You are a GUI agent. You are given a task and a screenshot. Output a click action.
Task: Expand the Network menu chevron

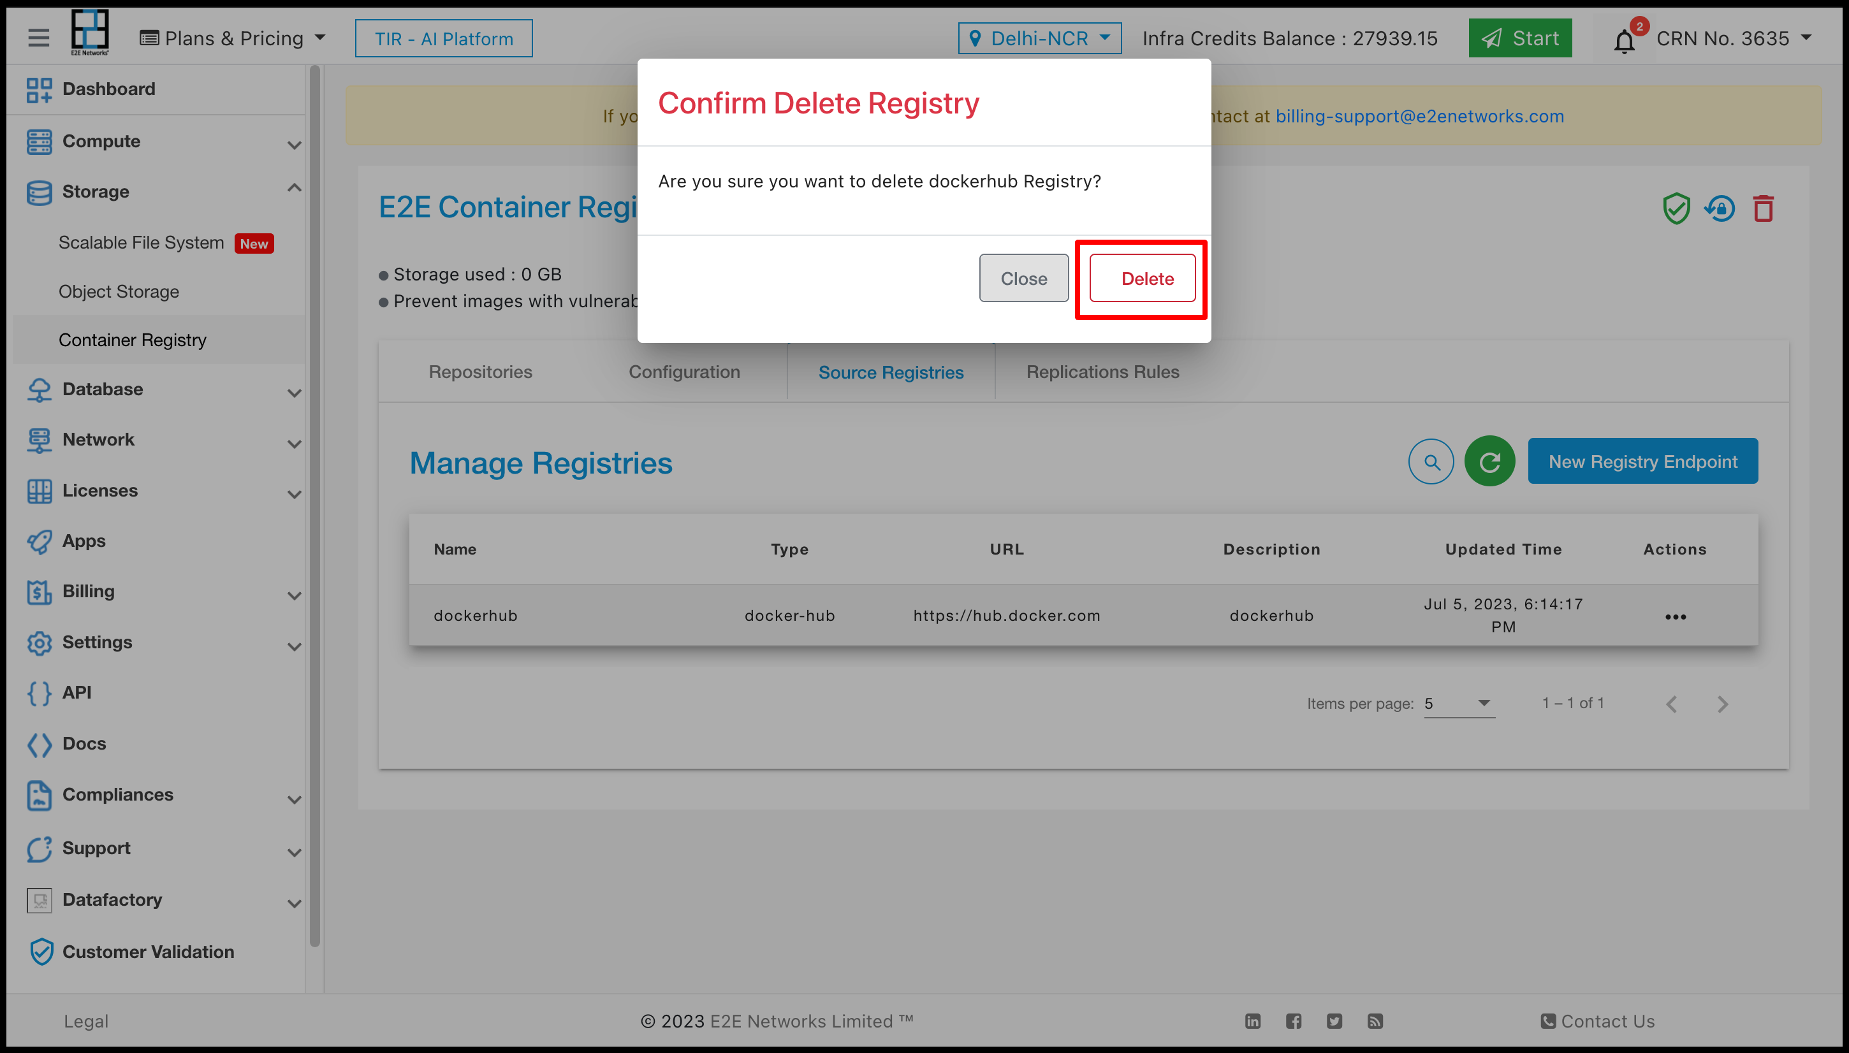pyautogui.click(x=294, y=444)
